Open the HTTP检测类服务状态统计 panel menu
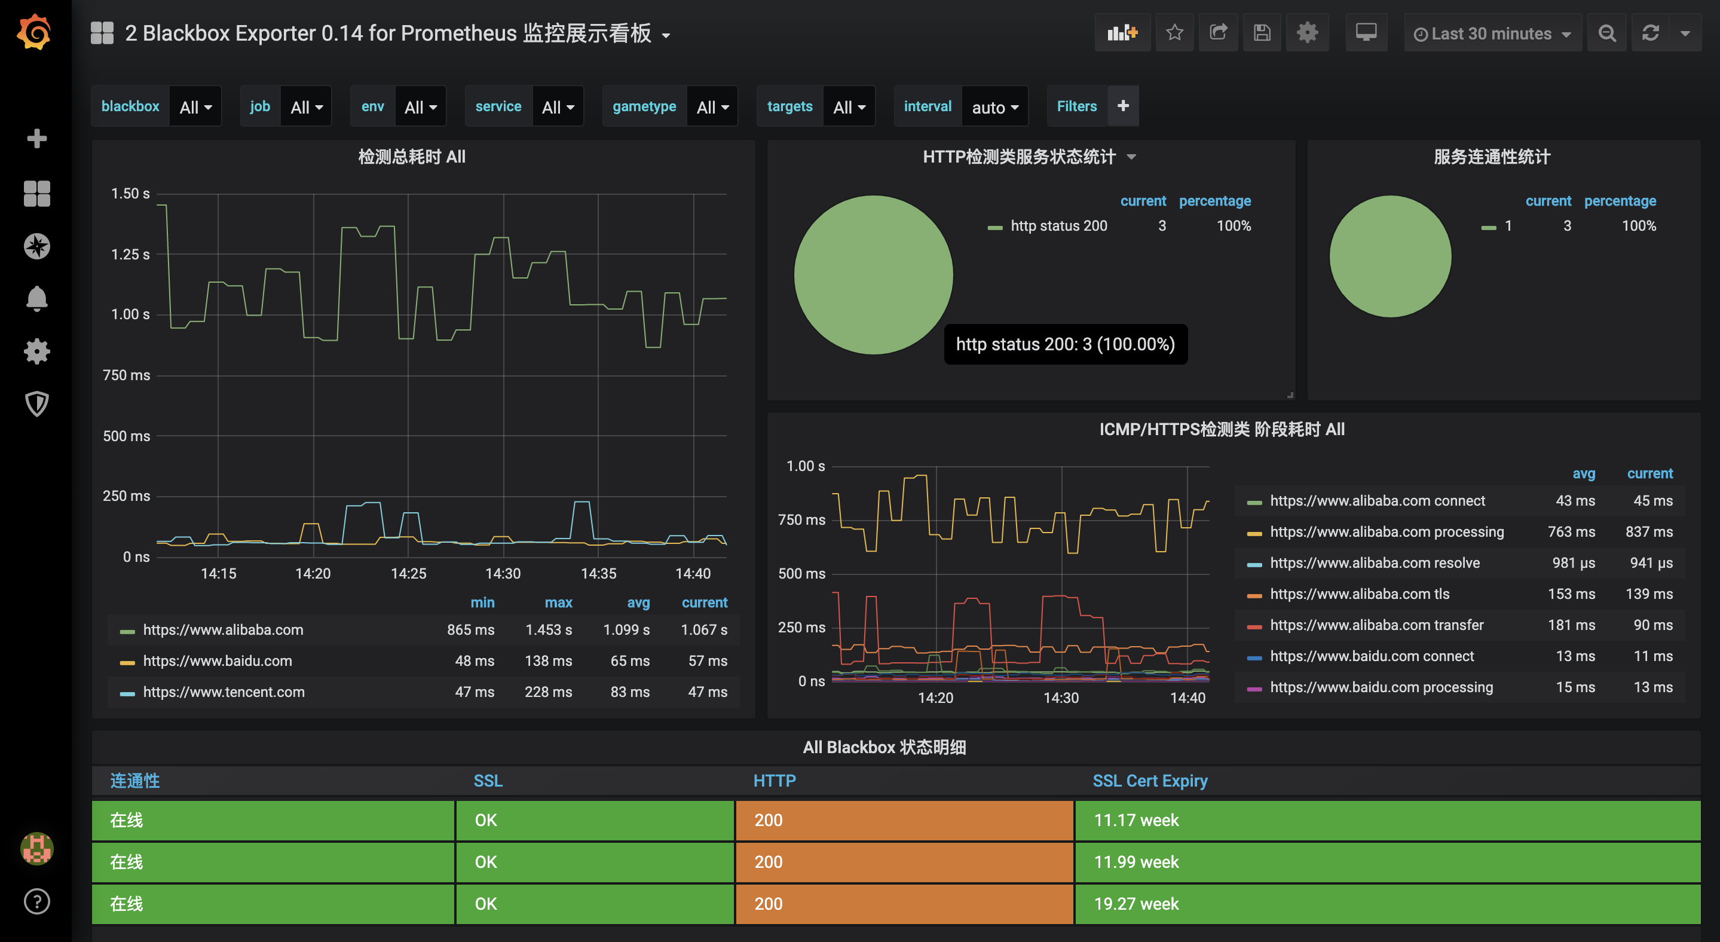Screen dimensions: 1720x942 1132,156
